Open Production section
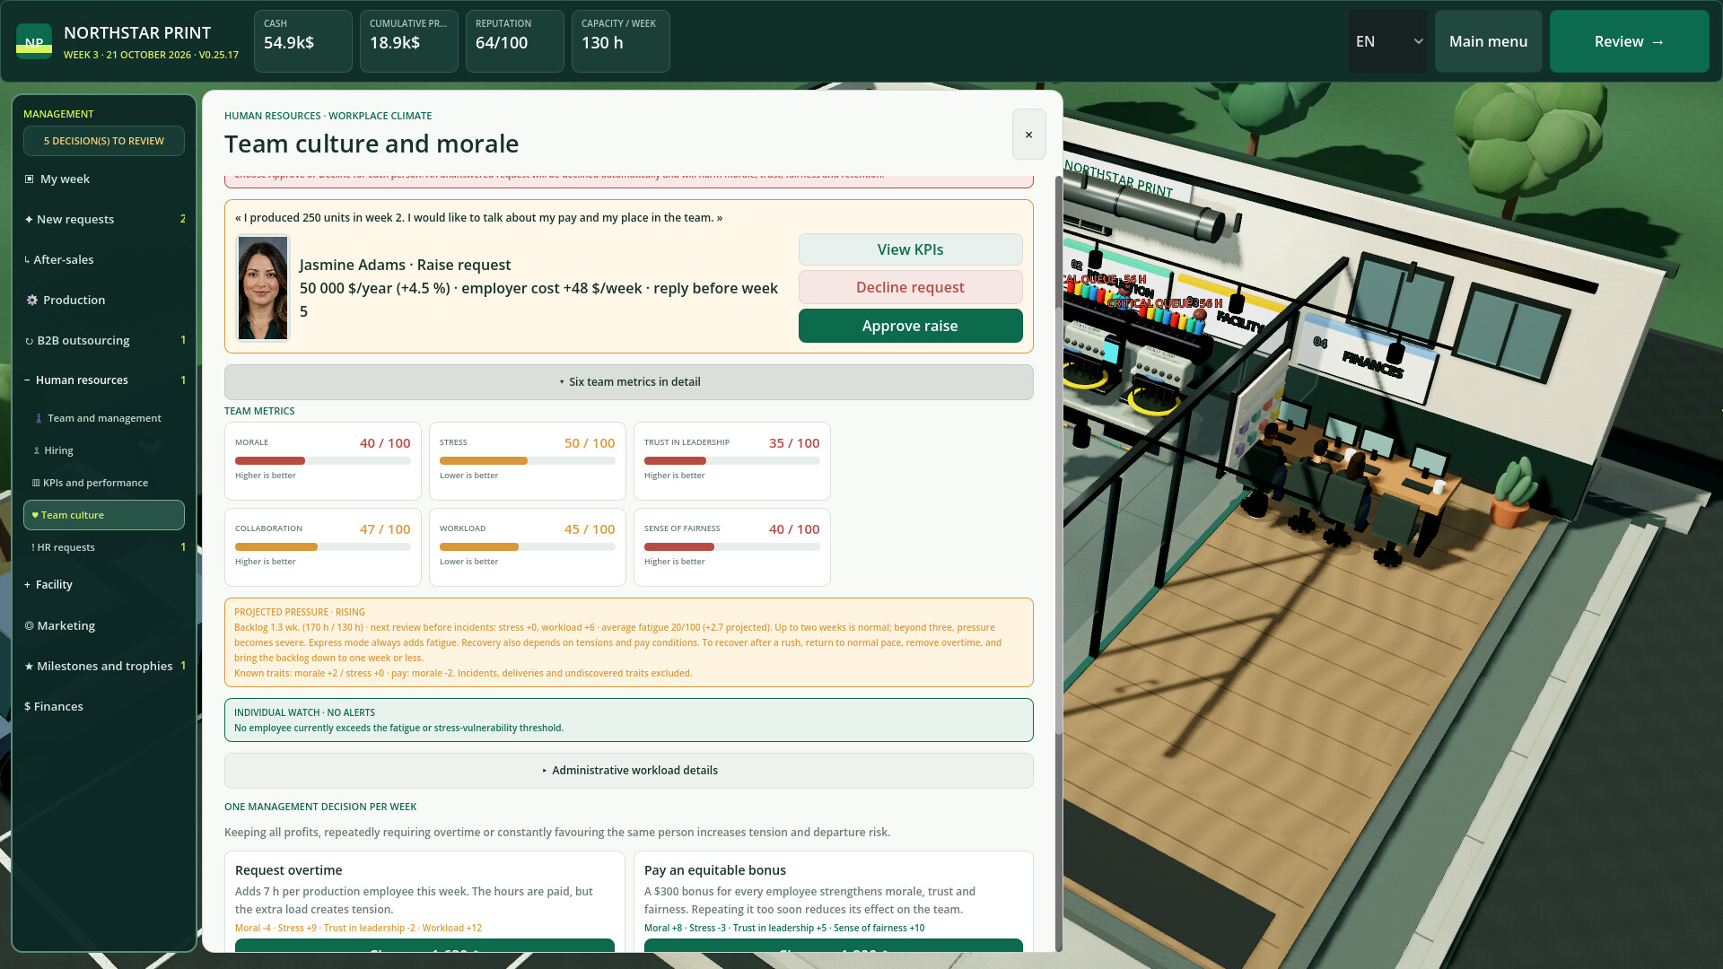1723x969 pixels. [104, 300]
